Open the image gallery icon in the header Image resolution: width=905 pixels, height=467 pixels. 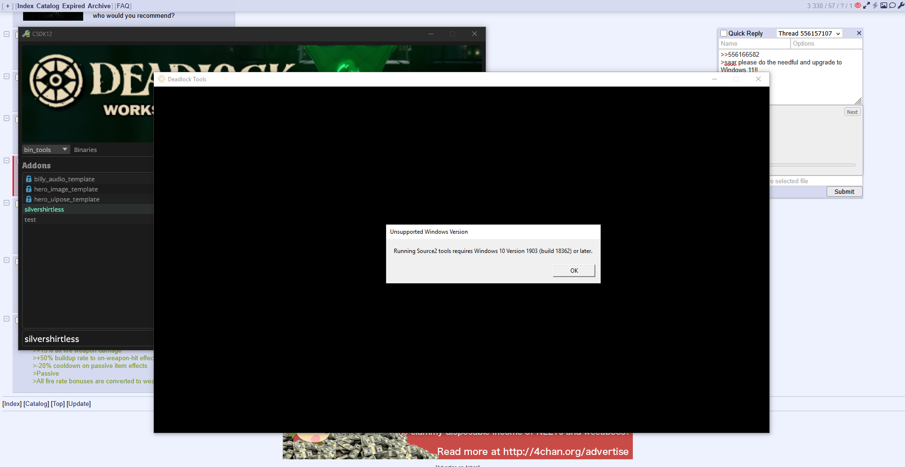(884, 6)
